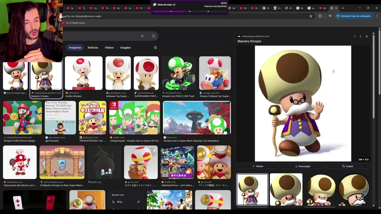The width and height of the screenshot is (381, 214).
Task: Click the Visitar button
Action: pos(258,166)
